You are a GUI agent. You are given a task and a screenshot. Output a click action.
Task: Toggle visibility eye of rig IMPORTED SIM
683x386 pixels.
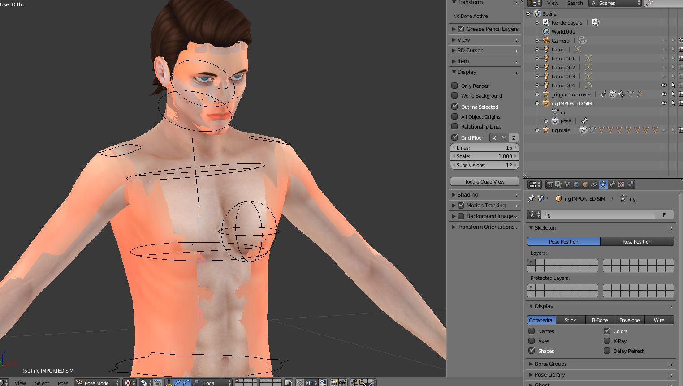coord(664,103)
